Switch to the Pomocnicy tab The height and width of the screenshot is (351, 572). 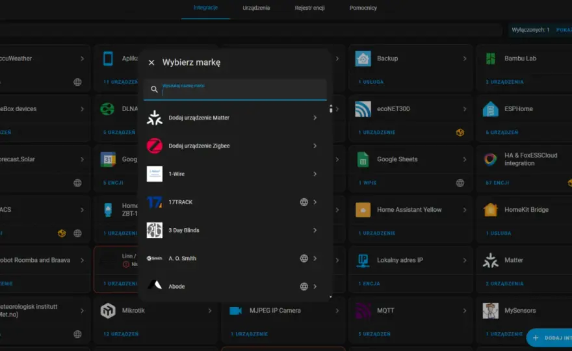[x=363, y=8]
